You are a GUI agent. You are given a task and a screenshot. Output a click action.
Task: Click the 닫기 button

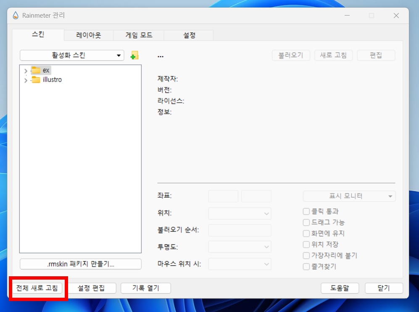(x=384, y=288)
